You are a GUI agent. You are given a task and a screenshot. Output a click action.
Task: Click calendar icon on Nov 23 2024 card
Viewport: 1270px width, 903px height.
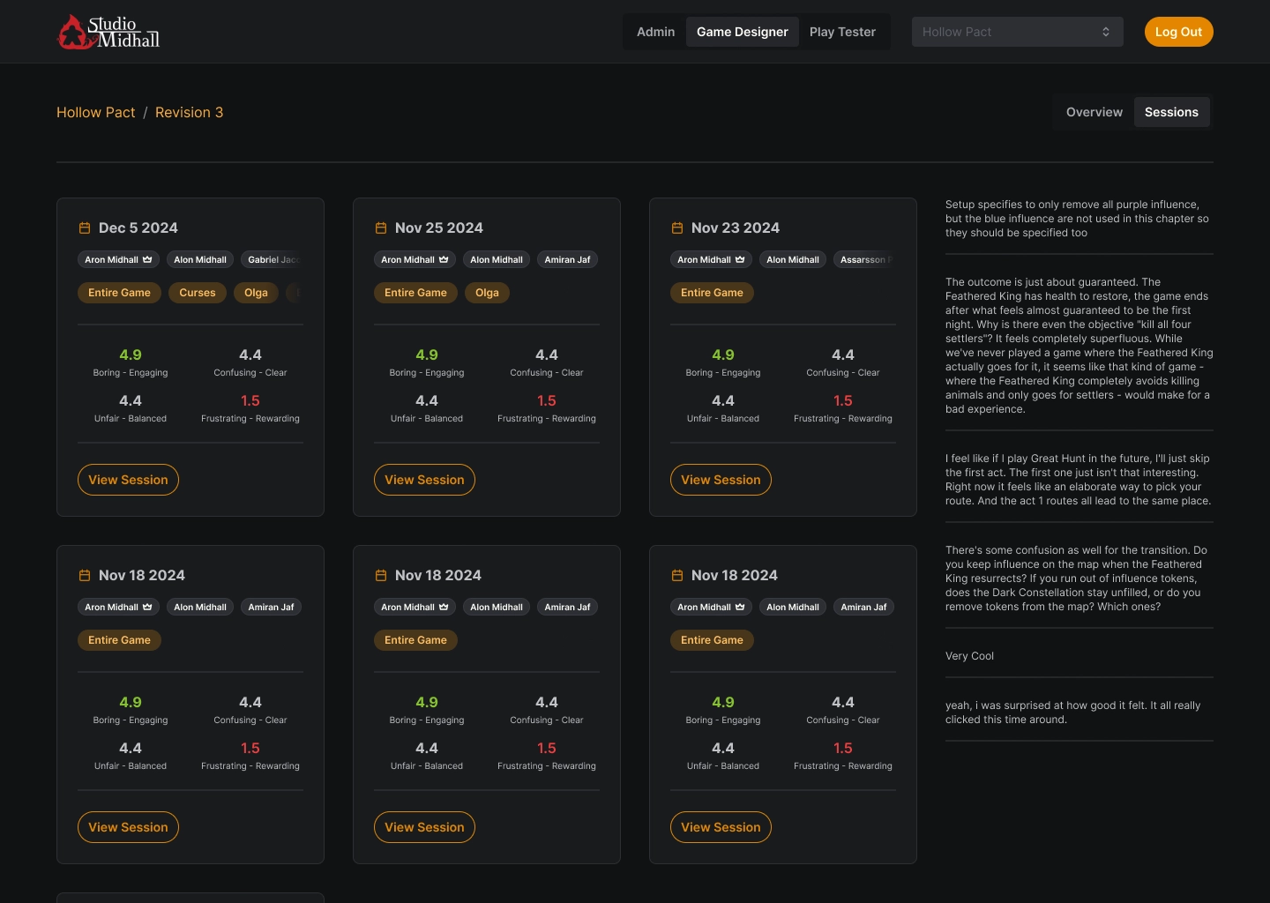[677, 228]
